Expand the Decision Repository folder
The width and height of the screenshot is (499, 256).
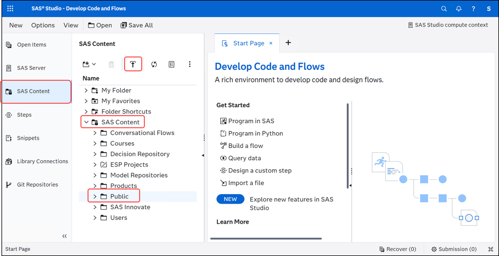pyautogui.click(x=95, y=154)
